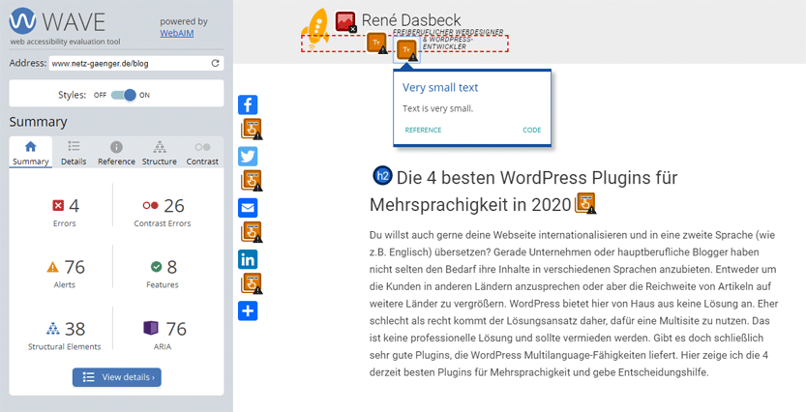The image size is (806, 412).
Task: Click the WAVE logo icon
Action: click(22, 21)
